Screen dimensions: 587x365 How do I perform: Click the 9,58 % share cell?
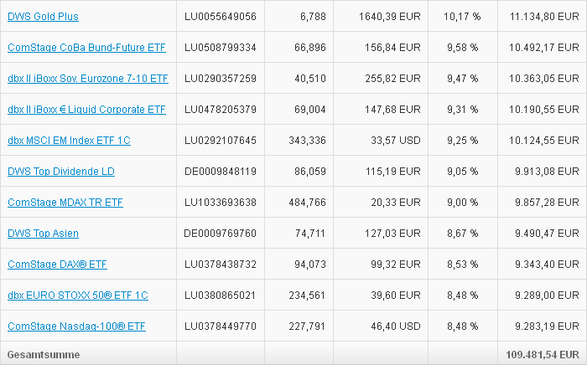click(463, 48)
